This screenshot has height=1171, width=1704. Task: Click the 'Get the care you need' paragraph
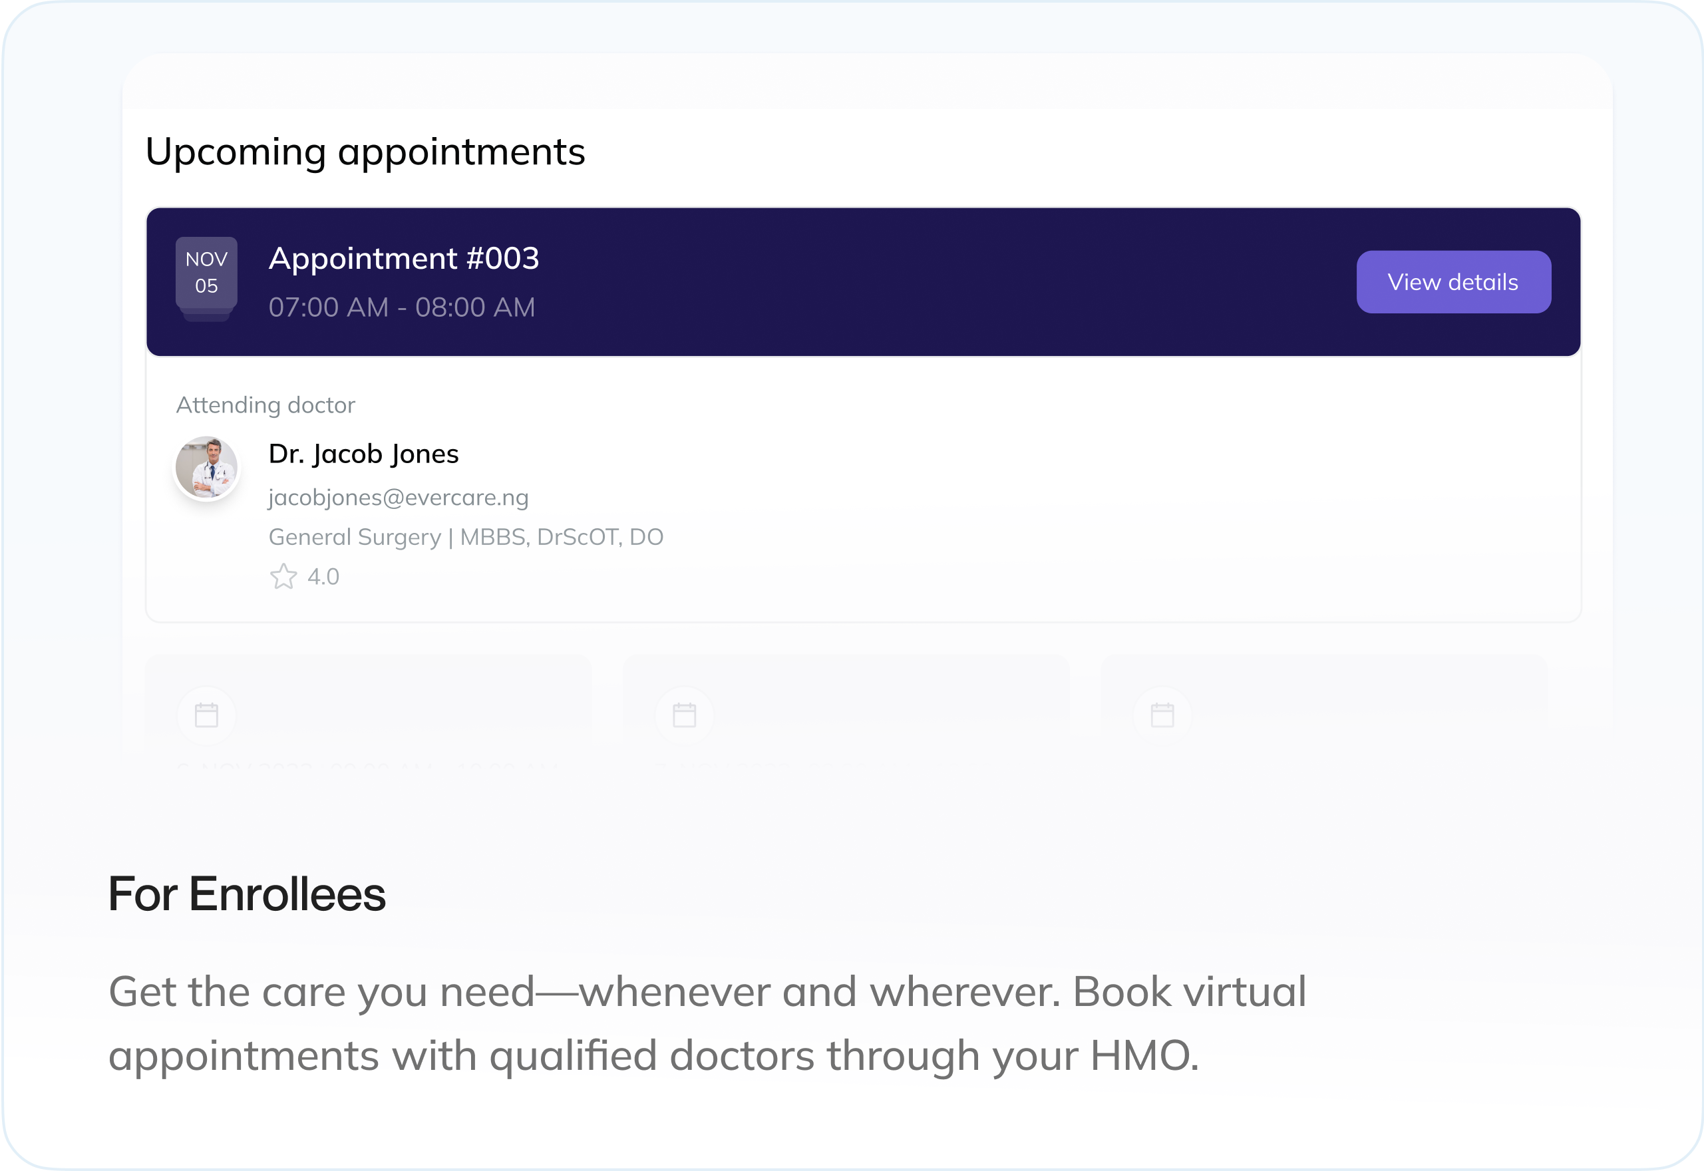pyautogui.click(x=707, y=1023)
